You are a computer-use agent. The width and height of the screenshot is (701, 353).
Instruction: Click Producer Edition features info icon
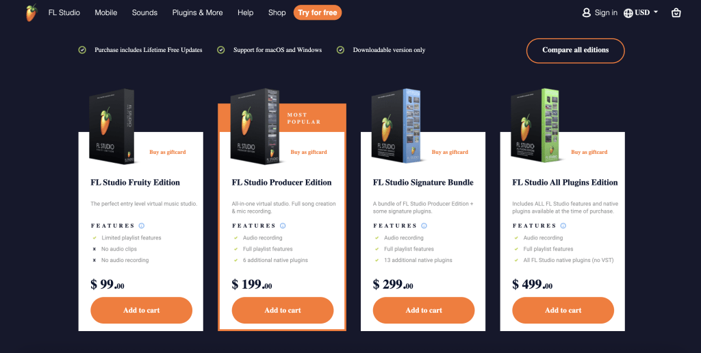[x=283, y=226]
